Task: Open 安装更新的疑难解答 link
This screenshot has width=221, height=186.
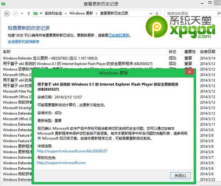Action: tap(24, 42)
